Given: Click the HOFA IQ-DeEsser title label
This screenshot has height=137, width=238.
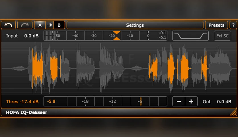Looking at the screenshot, I should point(26,112).
